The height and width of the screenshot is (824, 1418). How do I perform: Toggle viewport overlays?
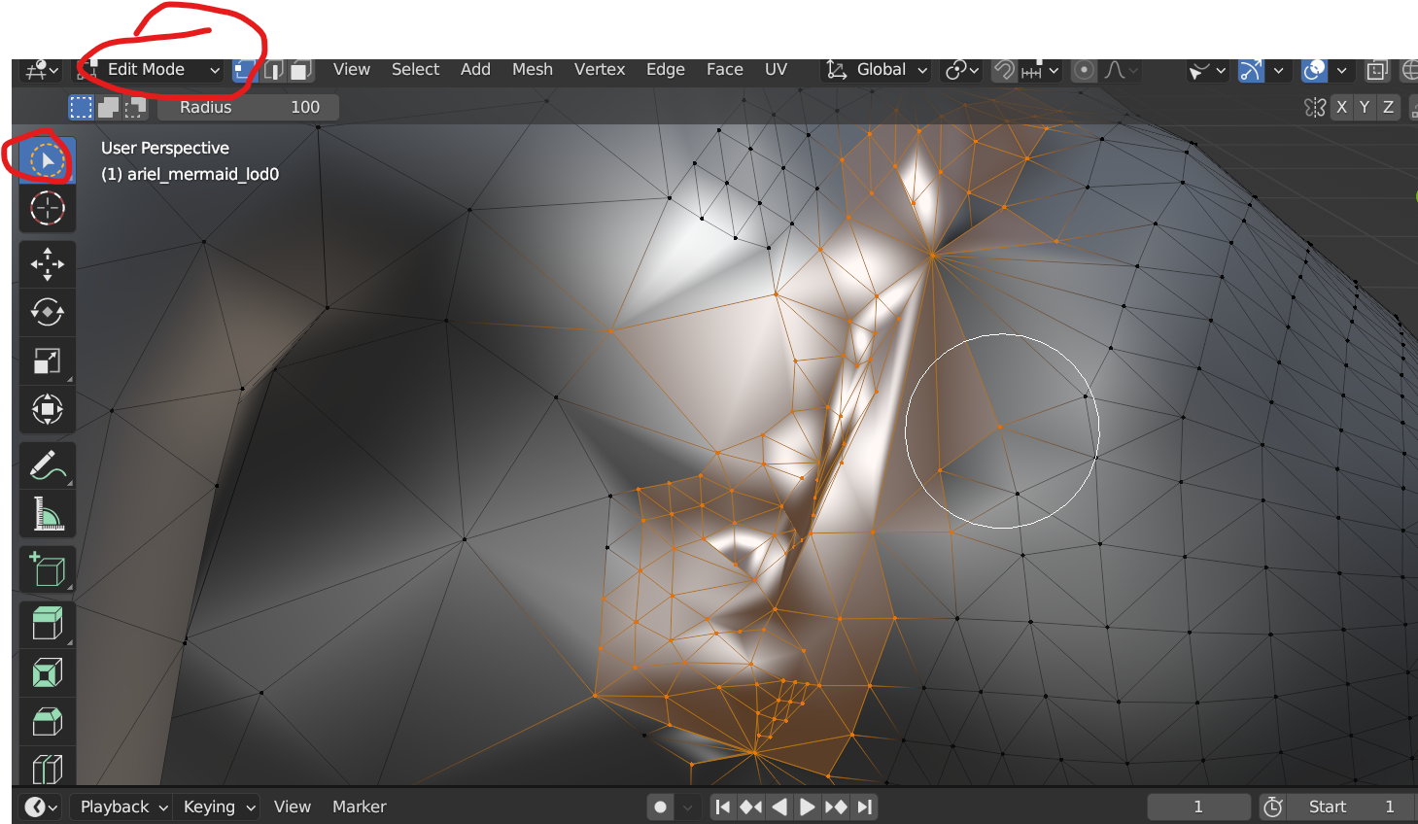1314,70
